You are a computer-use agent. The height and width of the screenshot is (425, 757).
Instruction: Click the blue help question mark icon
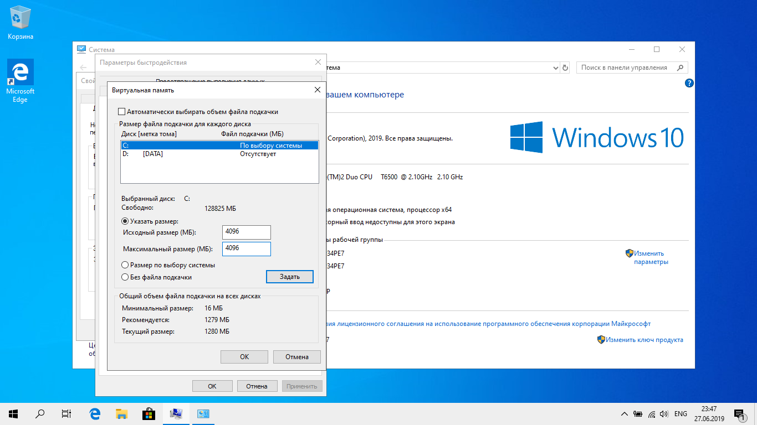tap(689, 84)
